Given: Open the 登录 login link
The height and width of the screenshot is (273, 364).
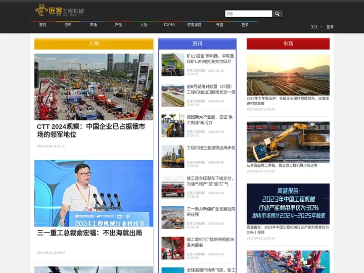Looking at the screenshot, I should [330, 27].
